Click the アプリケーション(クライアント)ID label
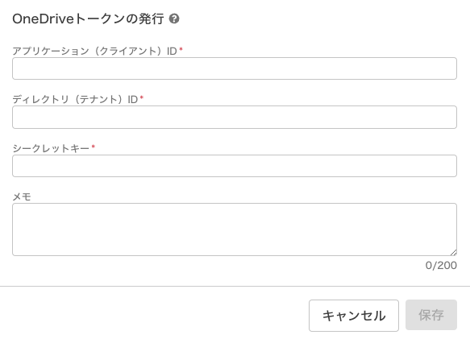 click(94, 51)
